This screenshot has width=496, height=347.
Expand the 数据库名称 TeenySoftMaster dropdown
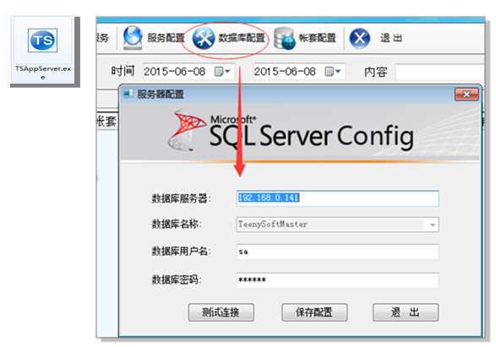click(x=433, y=225)
